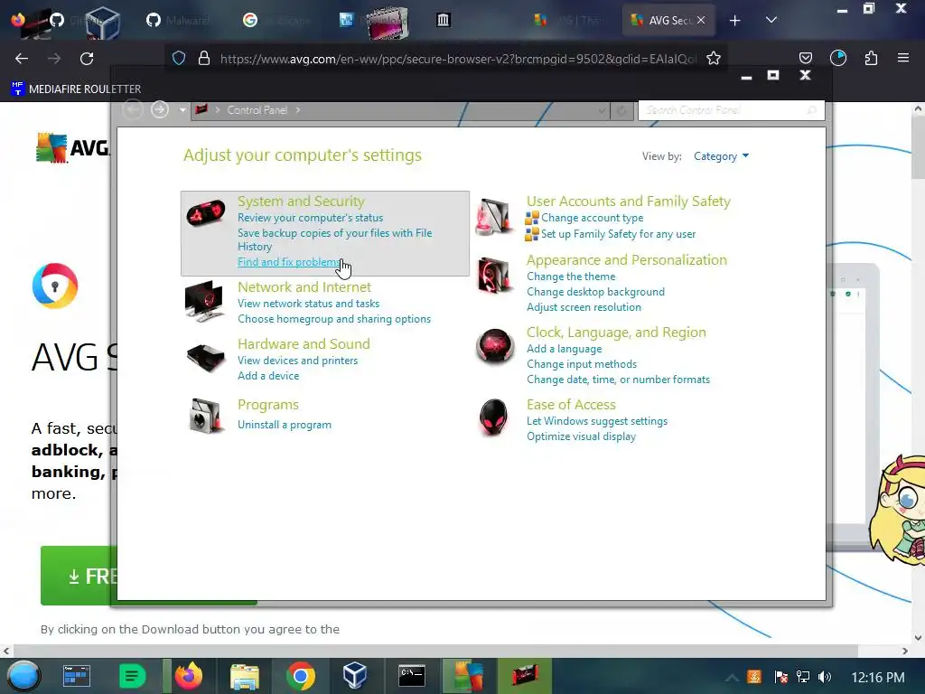Click the Control Panel back arrow

[x=134, y=109]
